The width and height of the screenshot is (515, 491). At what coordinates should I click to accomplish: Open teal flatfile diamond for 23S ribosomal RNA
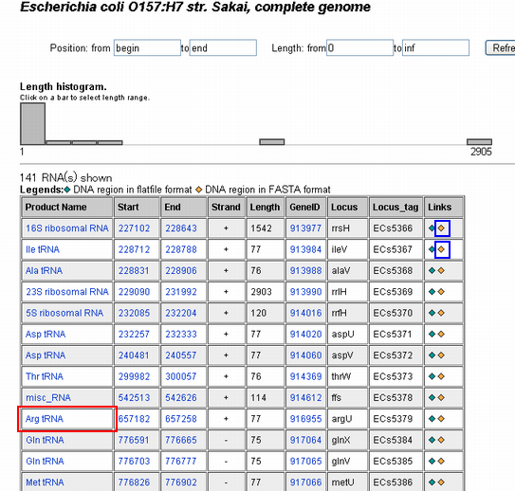[x=432, y=291]
